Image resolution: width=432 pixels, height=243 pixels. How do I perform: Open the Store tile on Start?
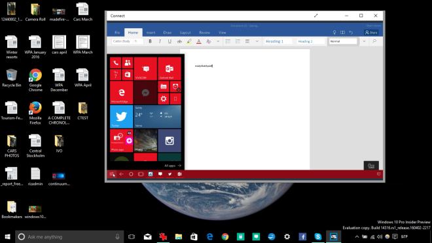(127, 75)
